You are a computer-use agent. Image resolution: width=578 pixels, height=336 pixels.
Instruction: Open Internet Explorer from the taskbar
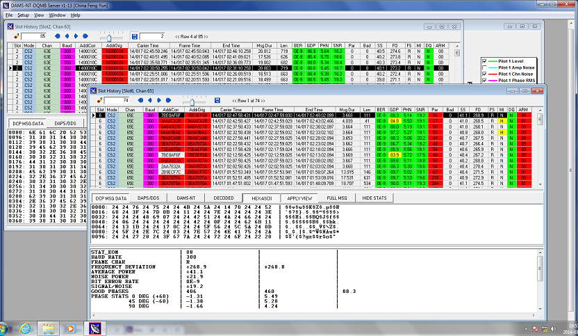point(26,328)
